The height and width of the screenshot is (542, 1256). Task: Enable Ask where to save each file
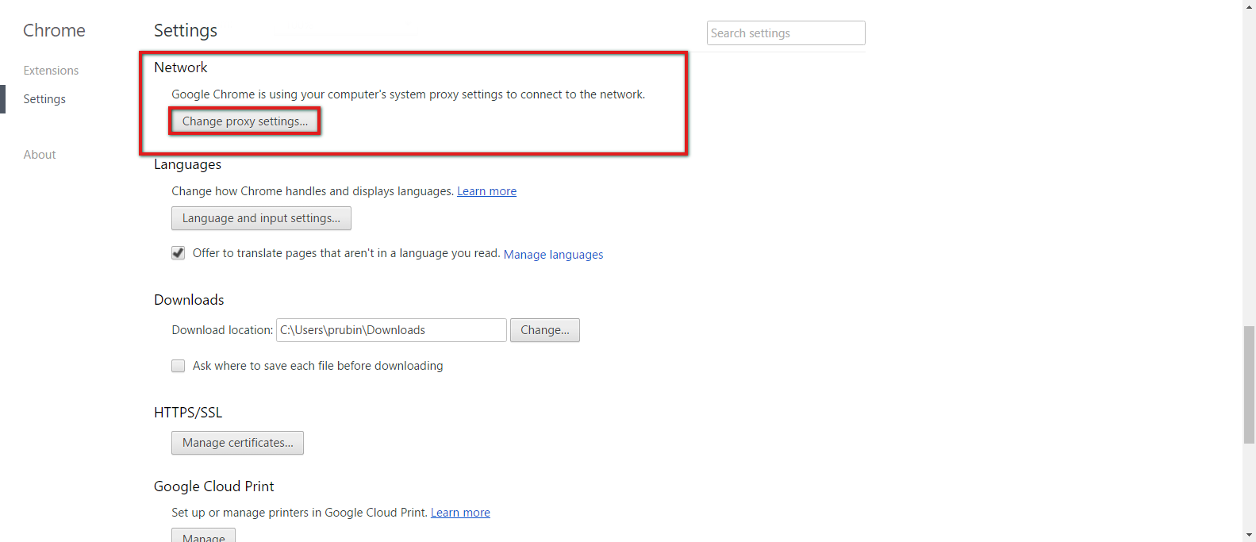point(179,366)
